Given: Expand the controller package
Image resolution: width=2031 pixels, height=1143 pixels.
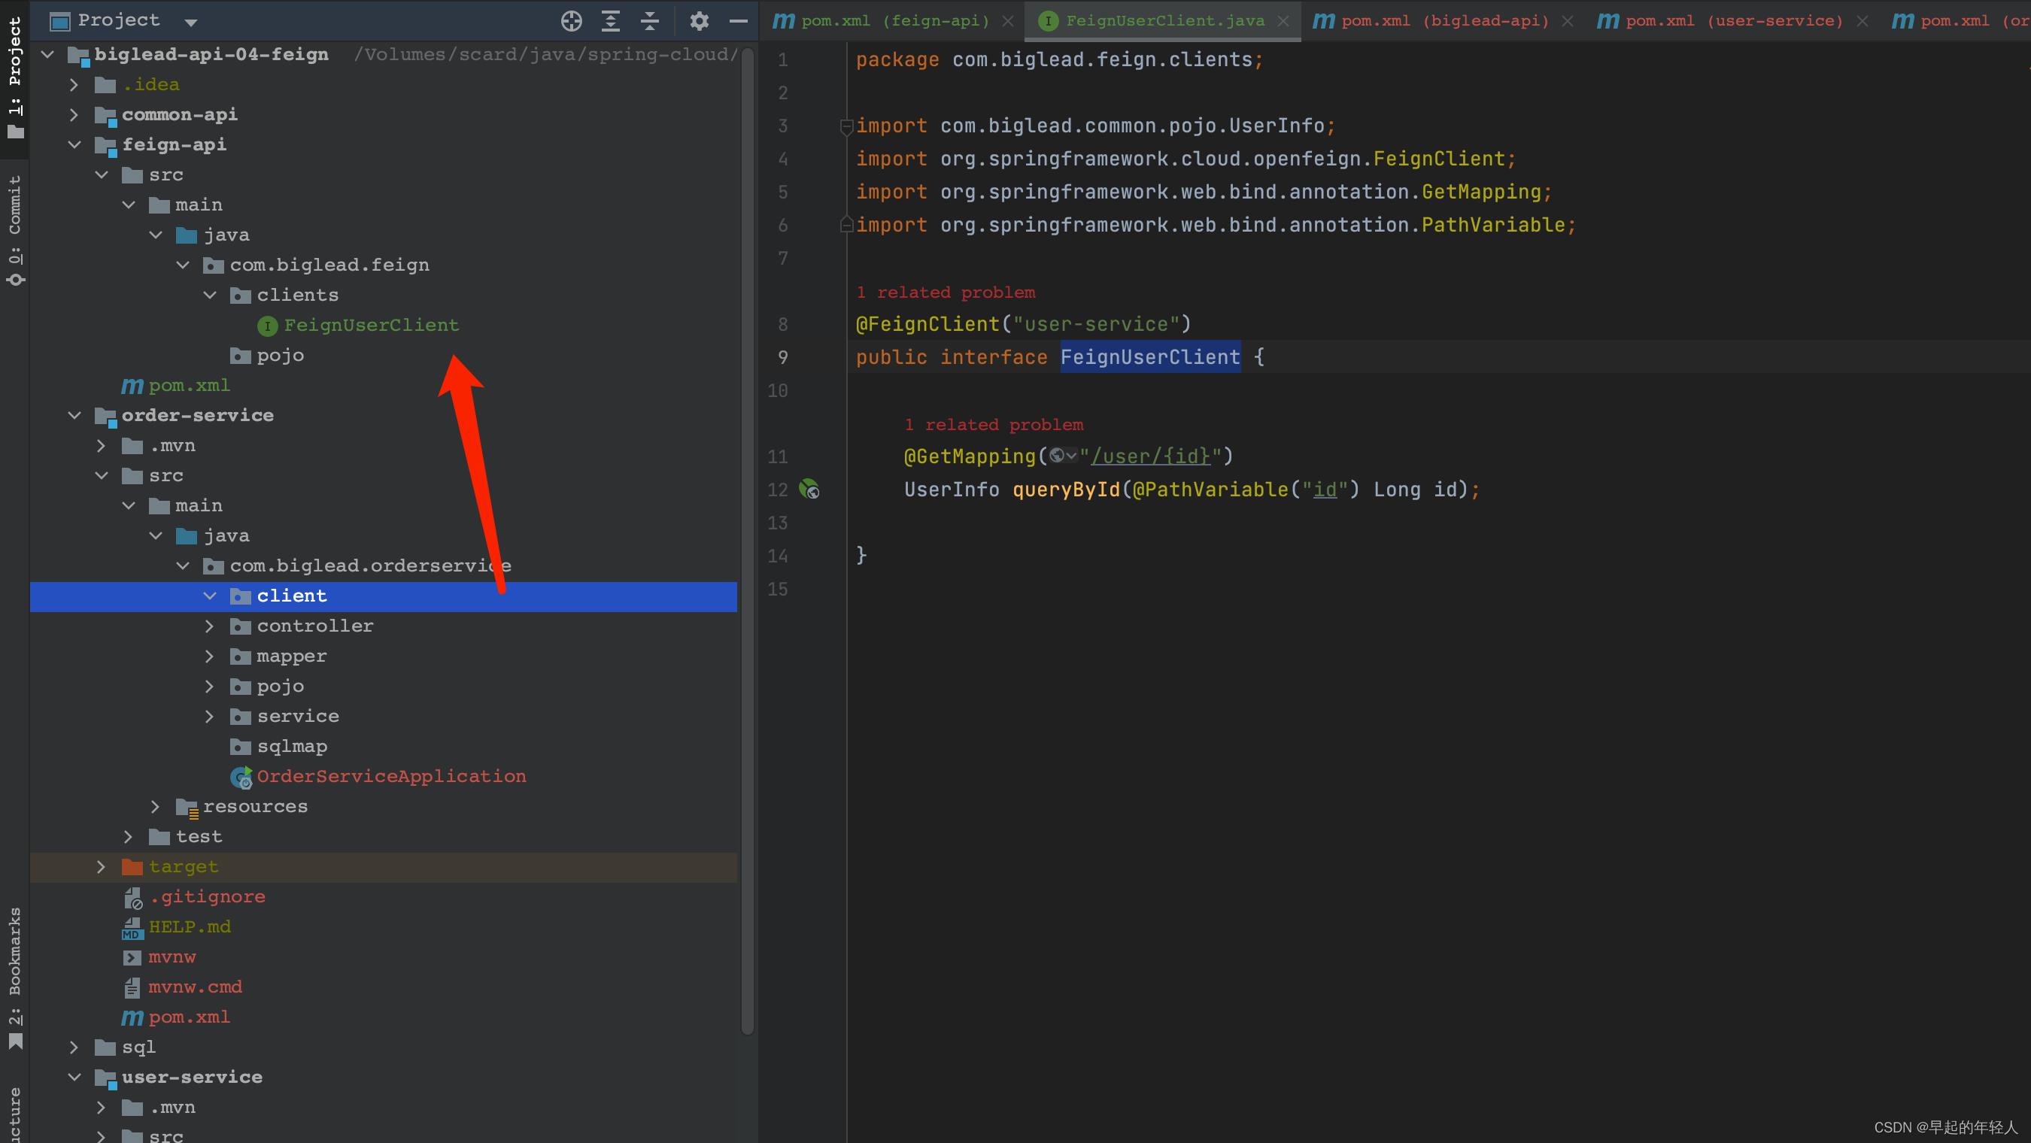Looking at the screenshot, I should pos(209,626).
